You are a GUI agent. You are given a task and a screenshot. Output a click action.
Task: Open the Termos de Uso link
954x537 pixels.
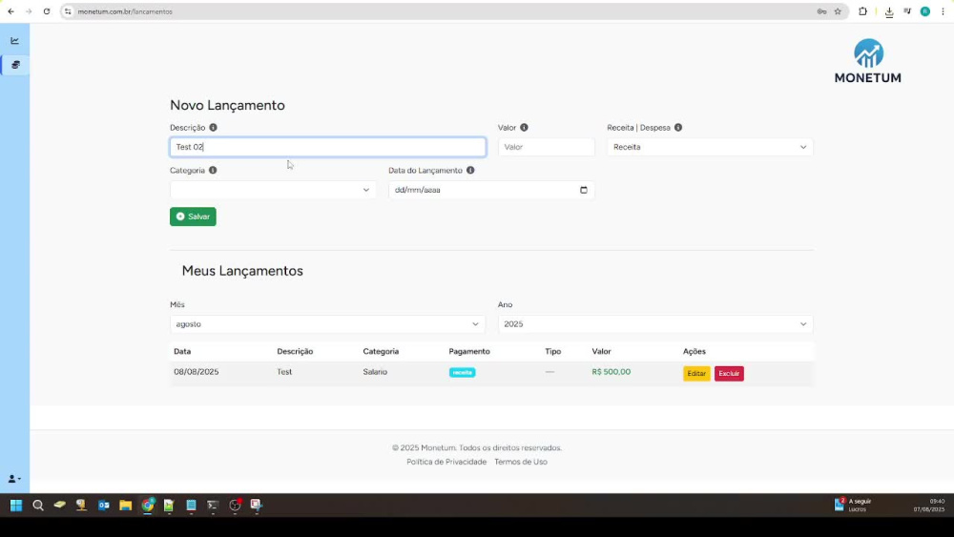pos(521,462)
